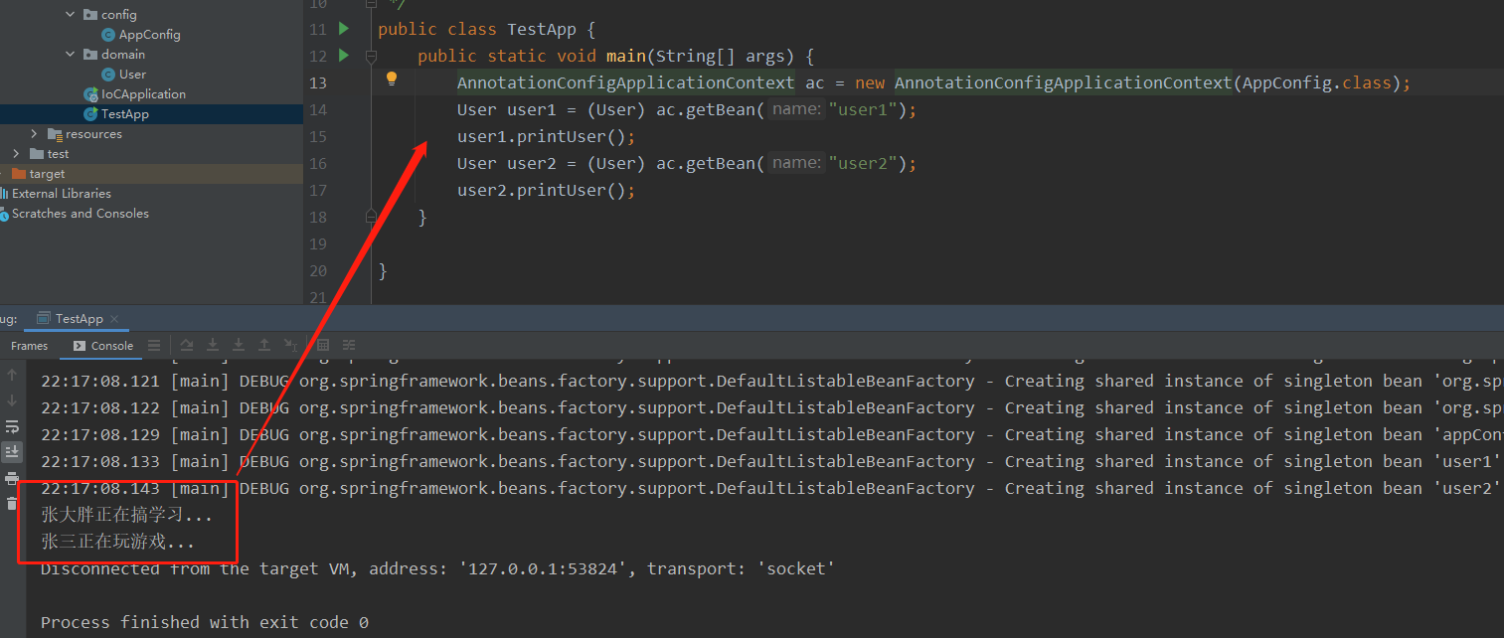This screenshot has height=638, width=1504.
Task: Collapse the config folder in project tree
Action: point(70,14)
